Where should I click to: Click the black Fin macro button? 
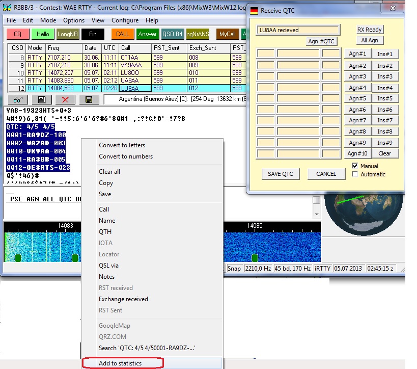(93, 34)
